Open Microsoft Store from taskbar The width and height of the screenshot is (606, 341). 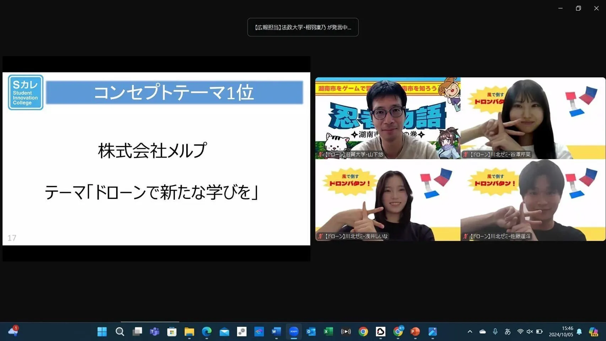click(x=172, y=331)
